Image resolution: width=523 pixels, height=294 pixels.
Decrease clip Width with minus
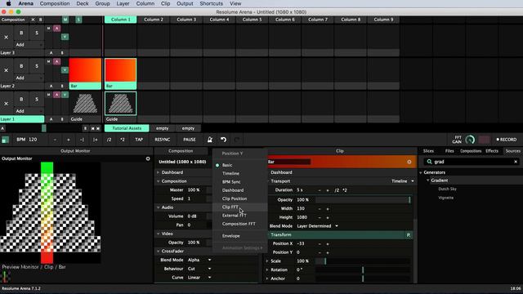click(320, 209)
